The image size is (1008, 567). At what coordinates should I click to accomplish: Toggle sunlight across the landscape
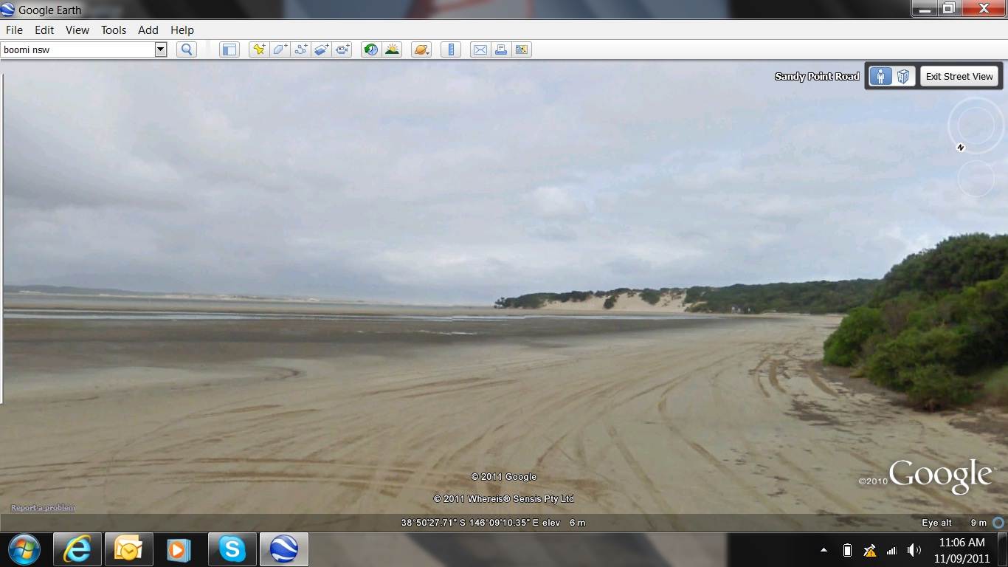click(392, 49)
